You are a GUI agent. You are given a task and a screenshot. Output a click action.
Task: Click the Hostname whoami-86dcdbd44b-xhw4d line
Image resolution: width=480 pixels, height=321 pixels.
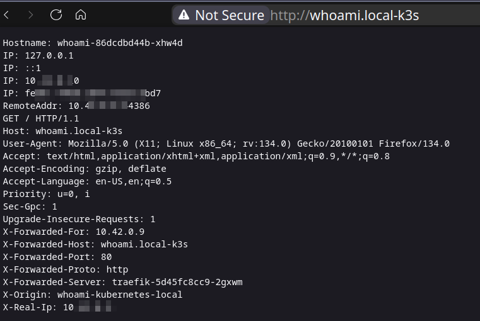tap(93, 43)
